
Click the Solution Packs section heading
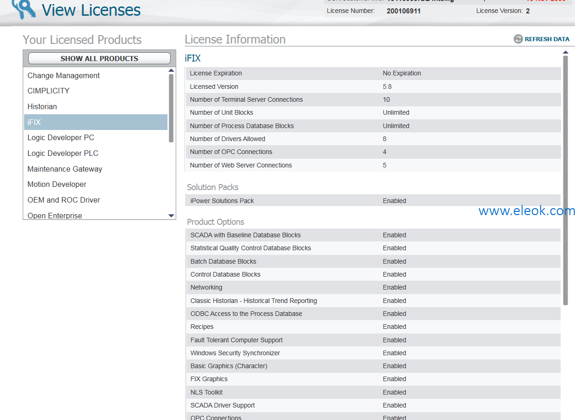pyautogui.click(x=213, y=187)
